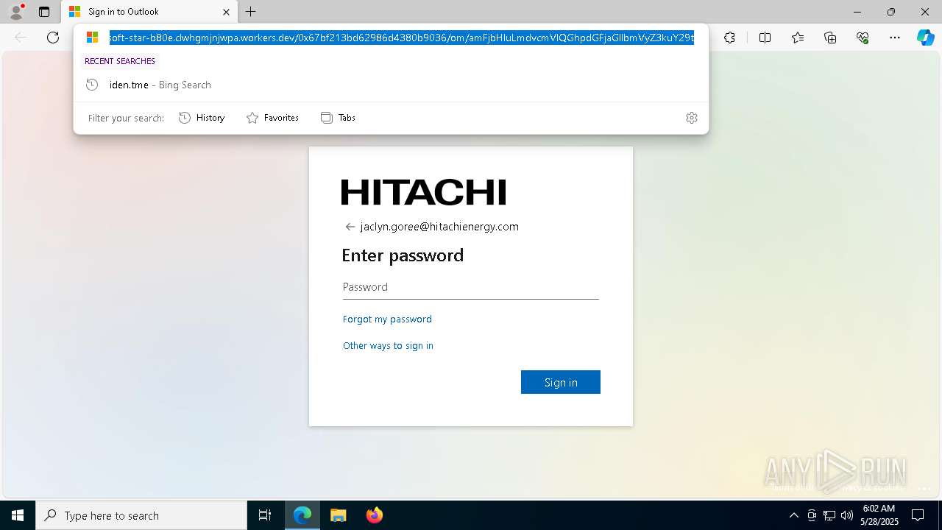
Task: Focus the Password input field
Action: click(x=471, y=287)
